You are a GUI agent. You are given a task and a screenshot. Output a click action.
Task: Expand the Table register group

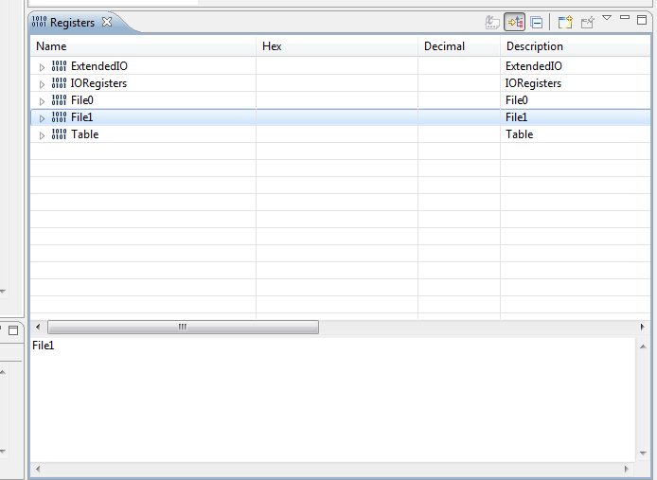coord(42,135)
